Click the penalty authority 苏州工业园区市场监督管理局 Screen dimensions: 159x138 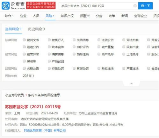pos(98,113)
